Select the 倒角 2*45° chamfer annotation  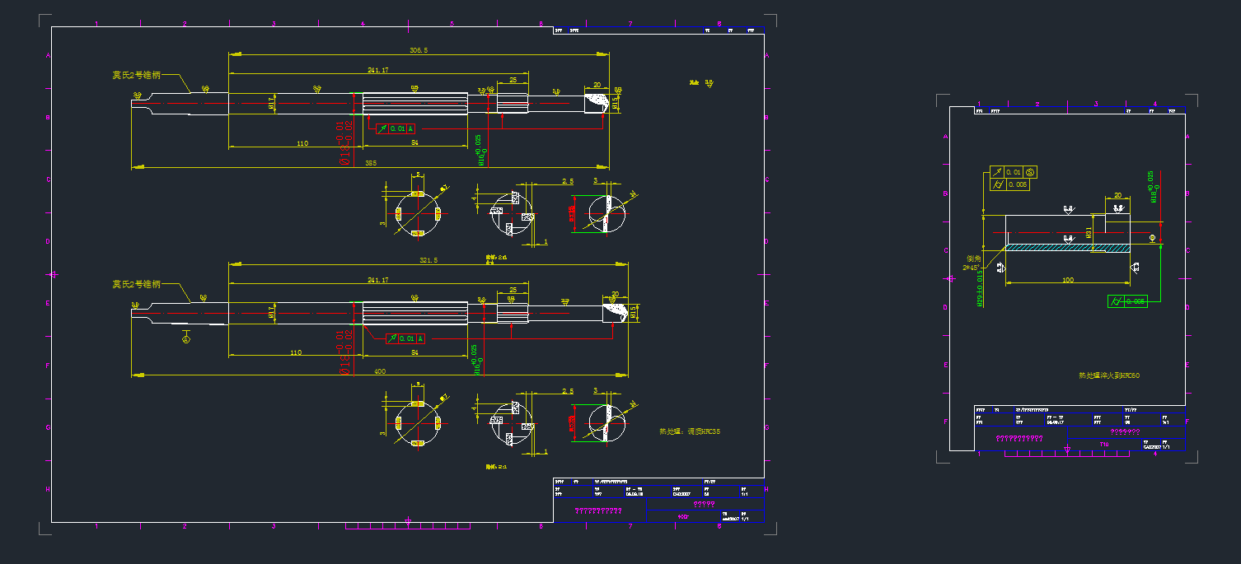click(x=973, y=263)
